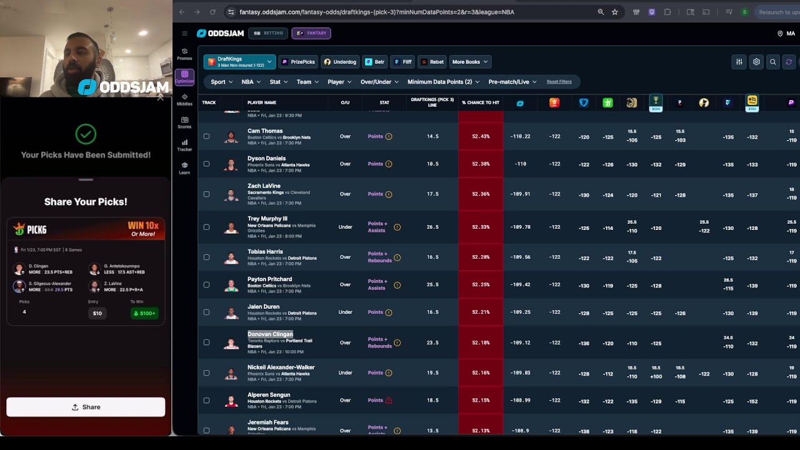
Task: Check the track box for Zach LaVine
Action: click(x=206, y=194)
